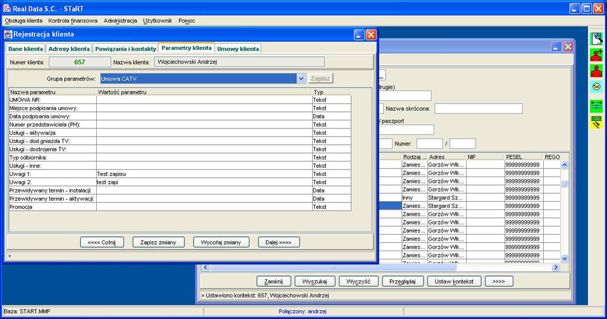Switch to the Adresy klienta tab
The height and width of the screenshot is (319, 607).
[x=69, y=49]
